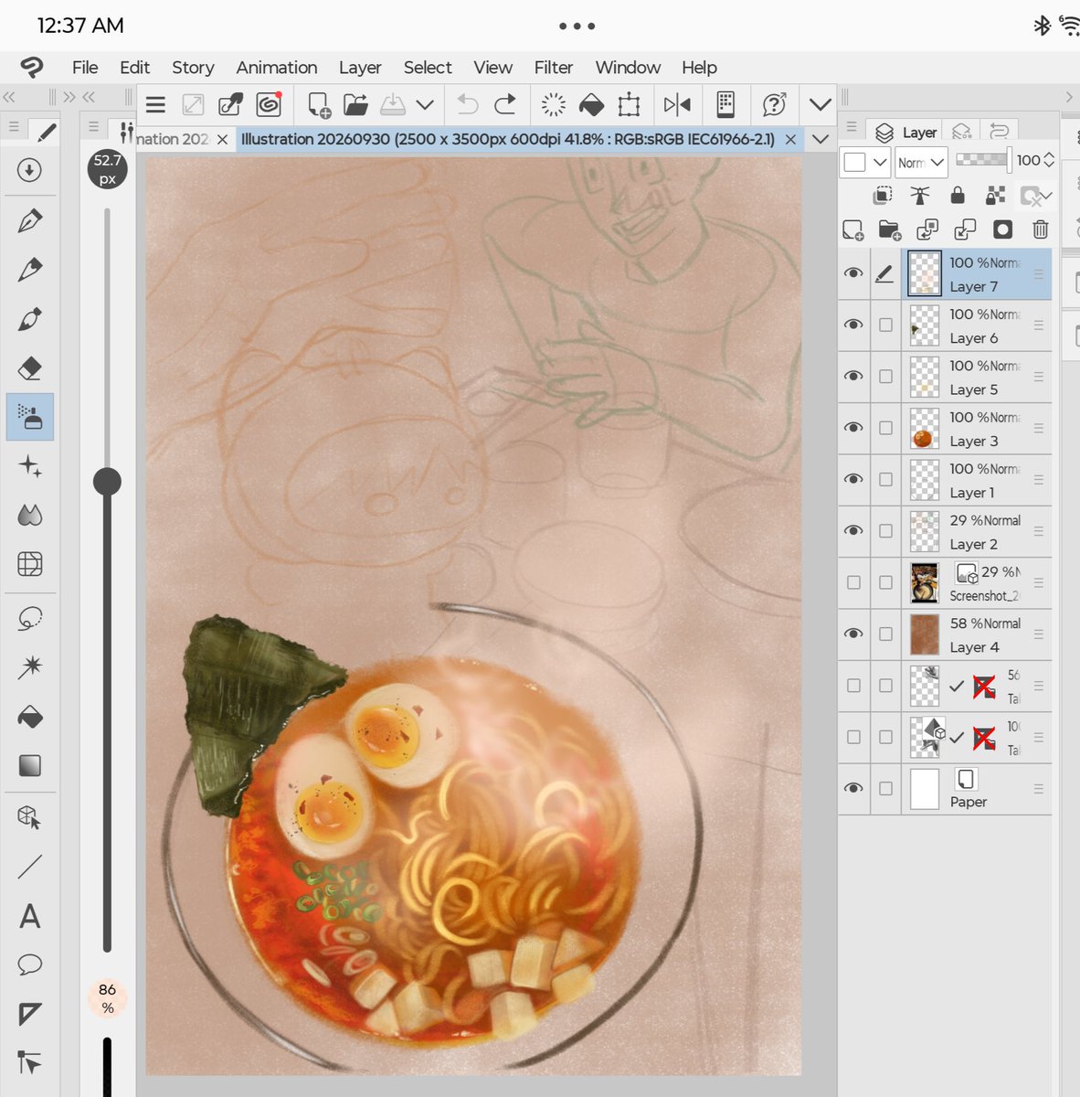Select the Text tool

click(30, 916)
